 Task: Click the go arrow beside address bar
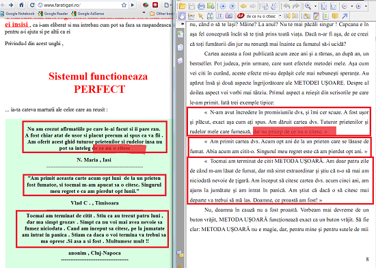click(133, 5)
